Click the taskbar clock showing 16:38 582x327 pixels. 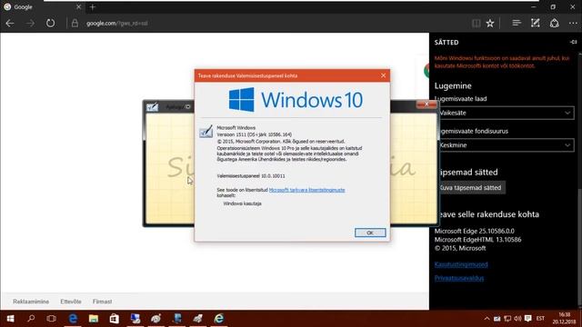pyautogui.click(x=564, y=319)
